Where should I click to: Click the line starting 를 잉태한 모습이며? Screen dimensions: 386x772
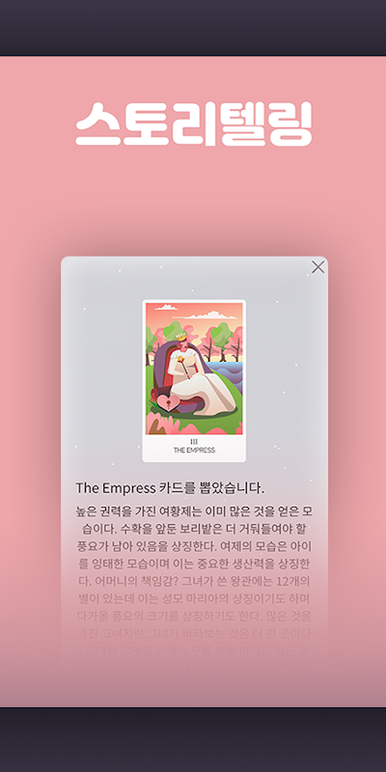[x=194, y=564]
